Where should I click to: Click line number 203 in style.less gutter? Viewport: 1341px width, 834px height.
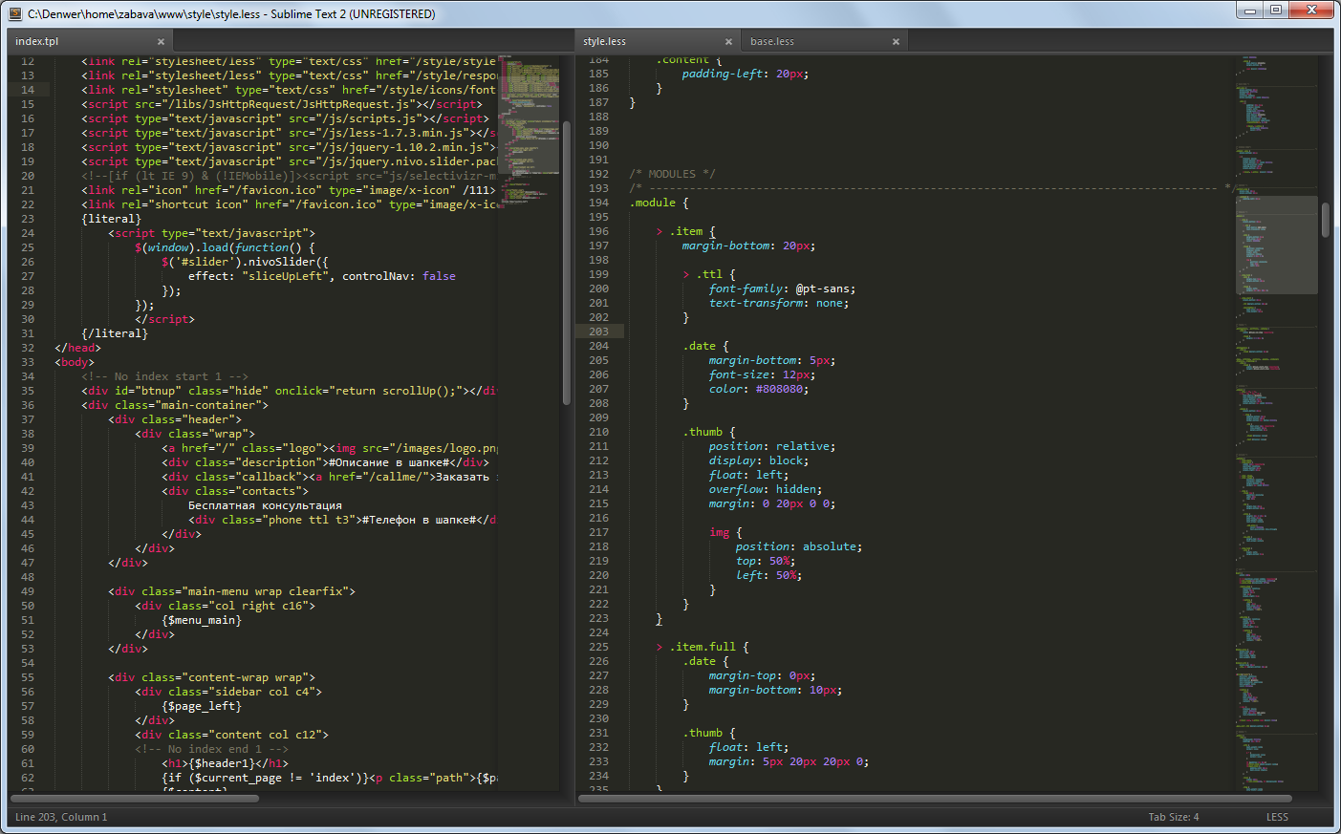point(598,331)
